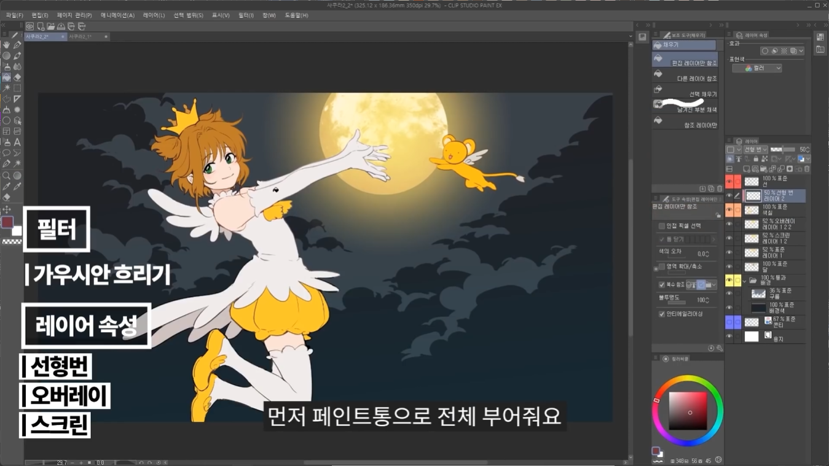Viewport: 829px width, 466px height.
Task: Select the Auto select magic wand tool
Action: [6, 88]
